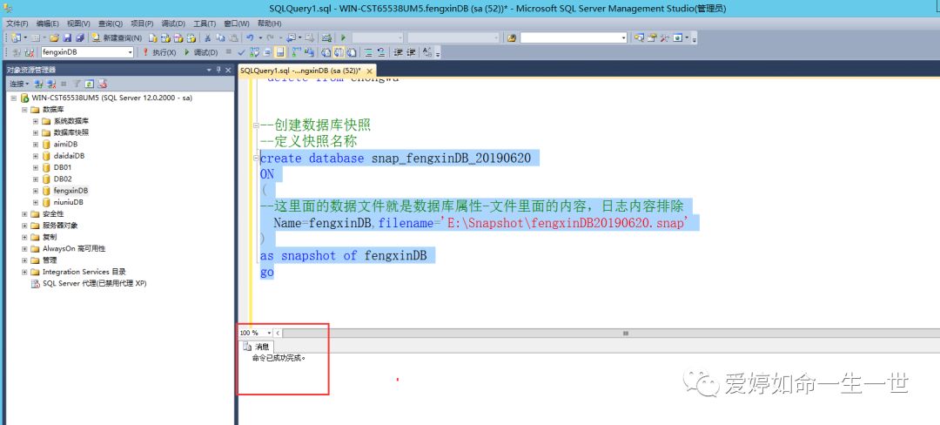Open the fengxinDB database dropdown
This screenshot has height=425, width=940.
(x=130, y=52)
